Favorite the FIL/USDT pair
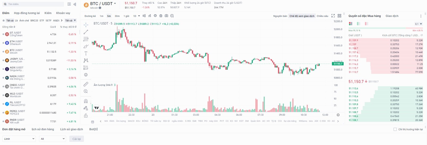Viewport: 427px width, 145px height. click(3, 104)
